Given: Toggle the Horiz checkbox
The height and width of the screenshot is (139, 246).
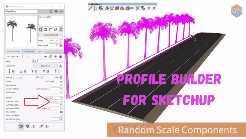Looking at the screenshot, I should click(x=61, y=77).
